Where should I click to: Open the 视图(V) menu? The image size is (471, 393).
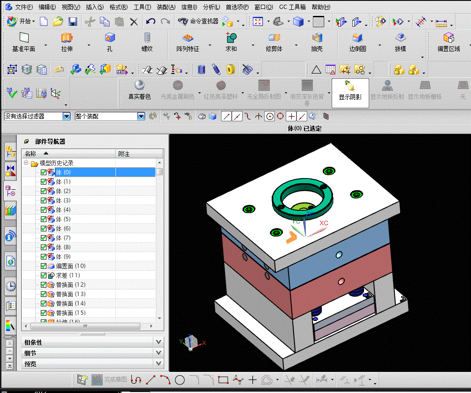[71, 7]
